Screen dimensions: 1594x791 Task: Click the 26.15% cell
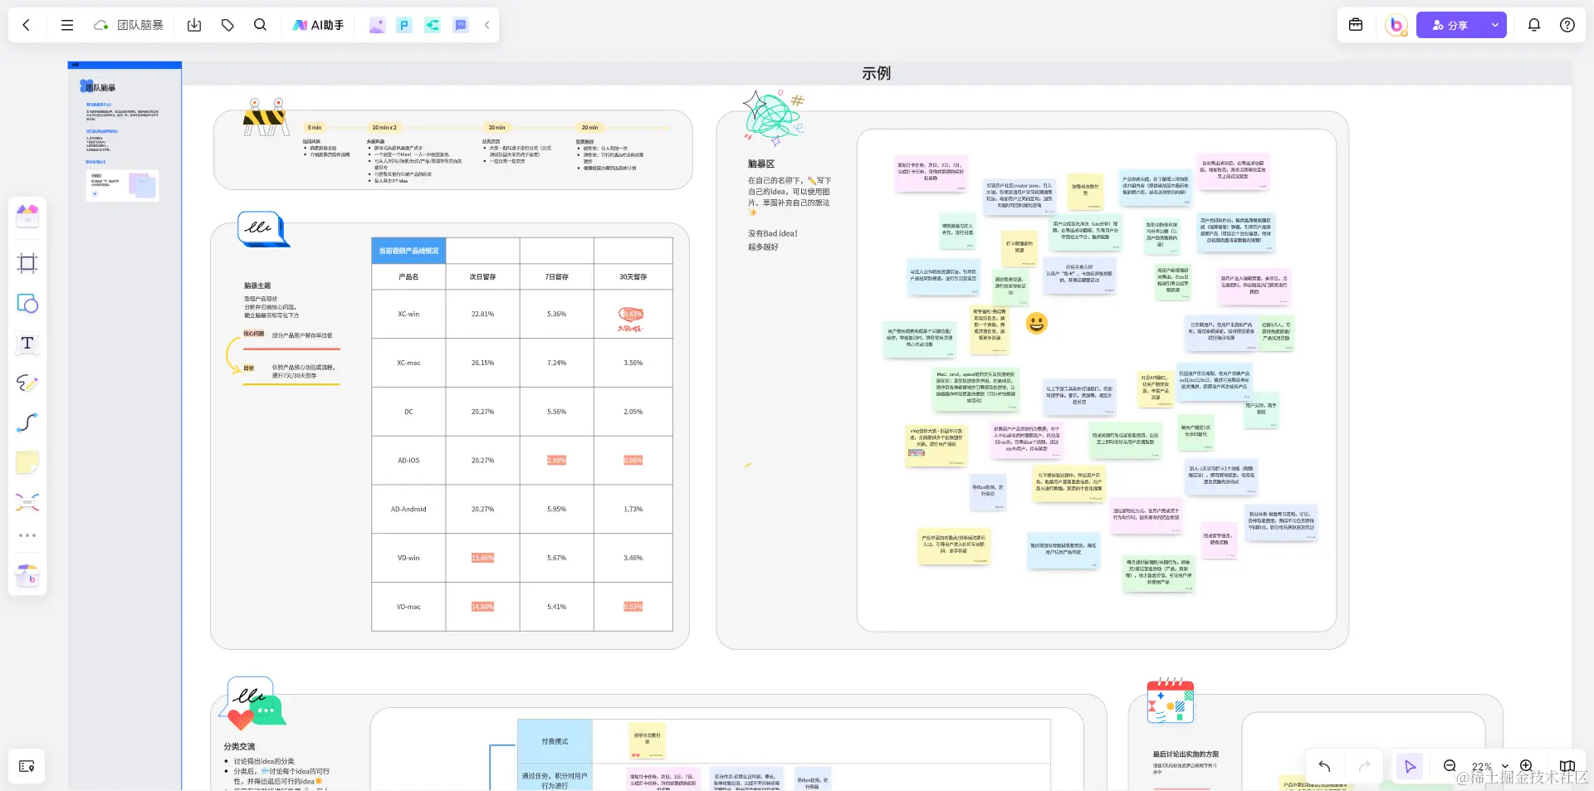[x=482, y=363]
